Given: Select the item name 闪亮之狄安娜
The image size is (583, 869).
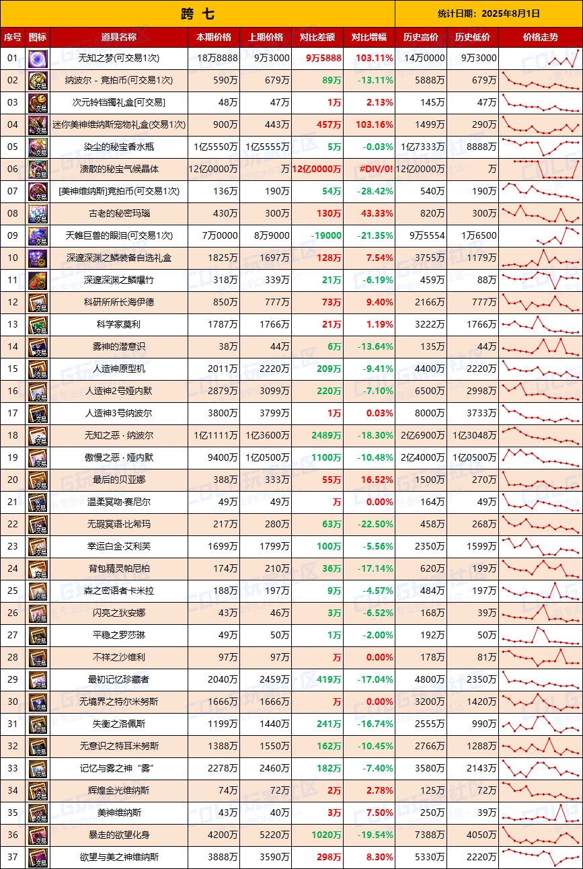Looking at the screenshot, I should click(x=119, y=613).
